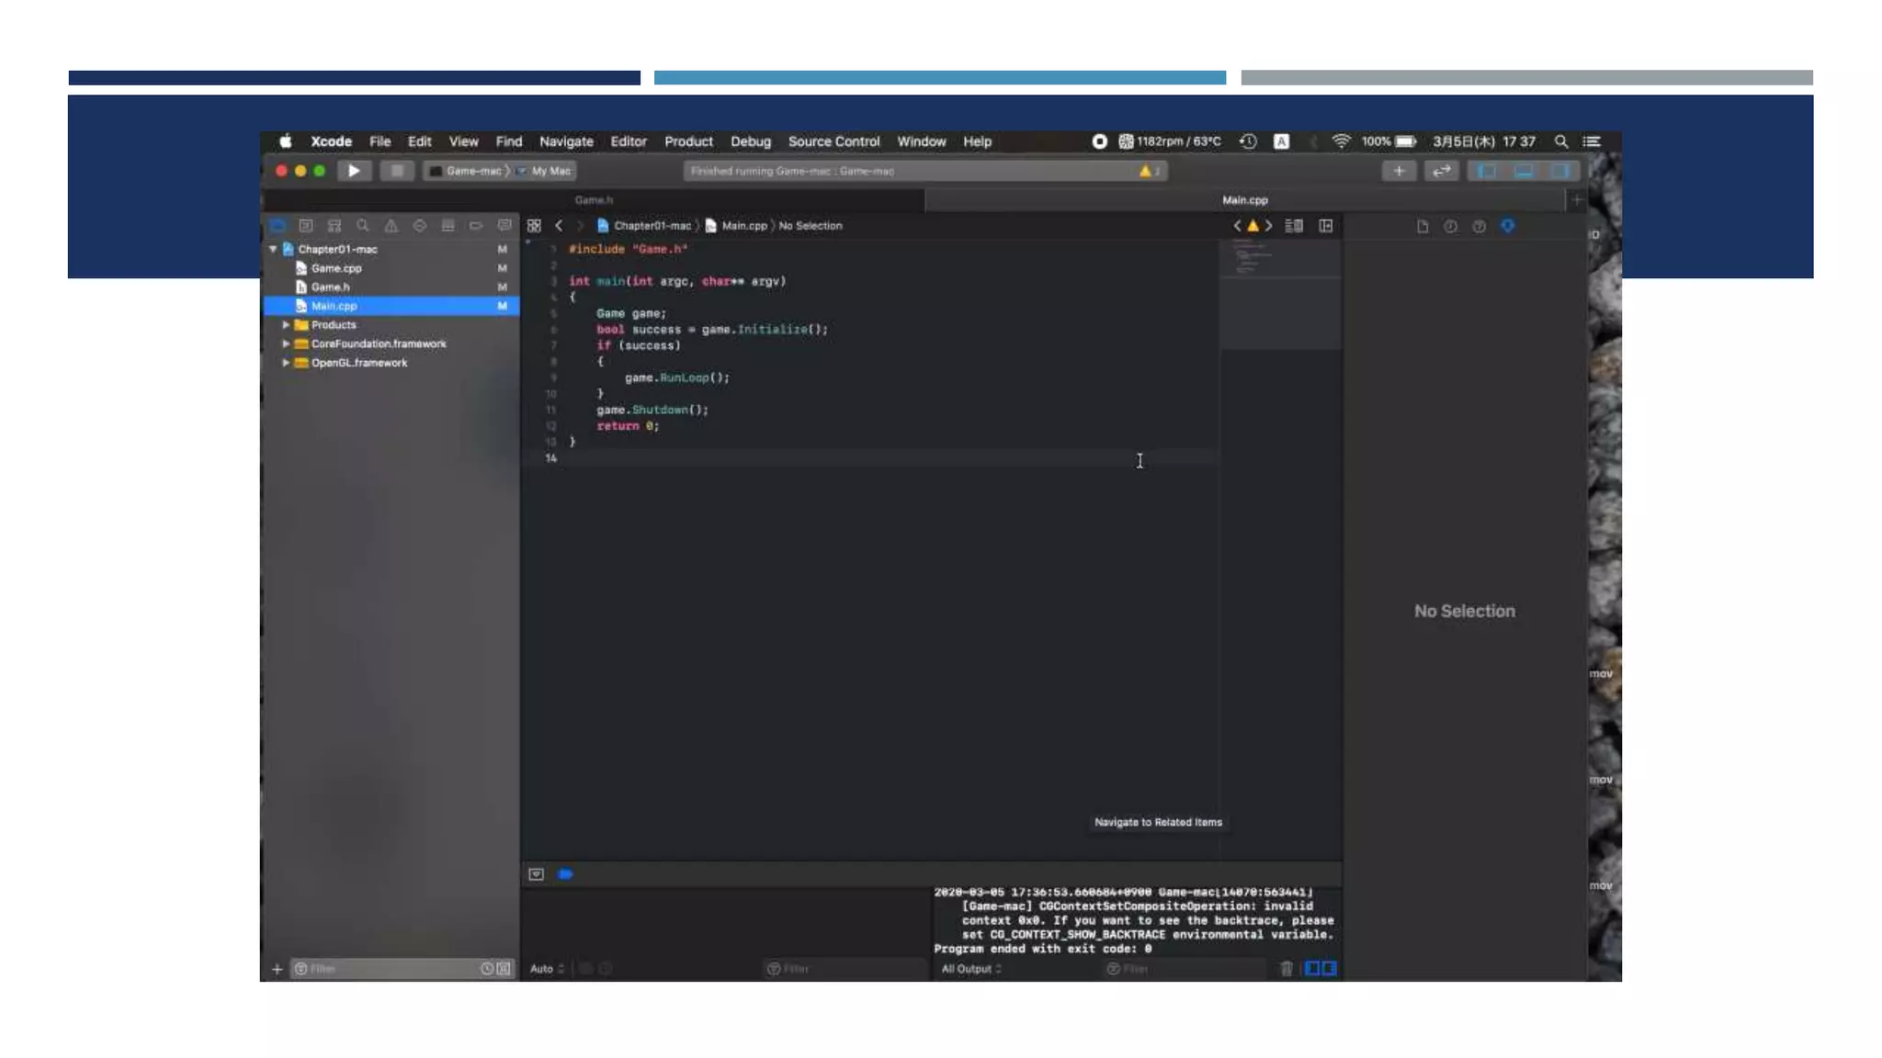Select Game.cpp in project navigator

pos(336,268)
